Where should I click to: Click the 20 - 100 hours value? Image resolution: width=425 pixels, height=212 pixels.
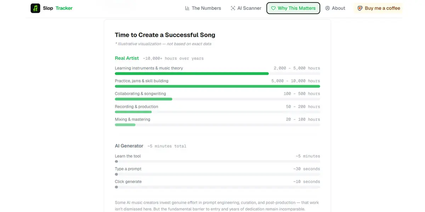pyautogui.click(x=303, y=119)
